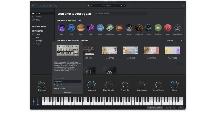This screenshot has width=216, height=114.
Task: Click the vertical scrollbar of the home page
Action: (184, 29)
